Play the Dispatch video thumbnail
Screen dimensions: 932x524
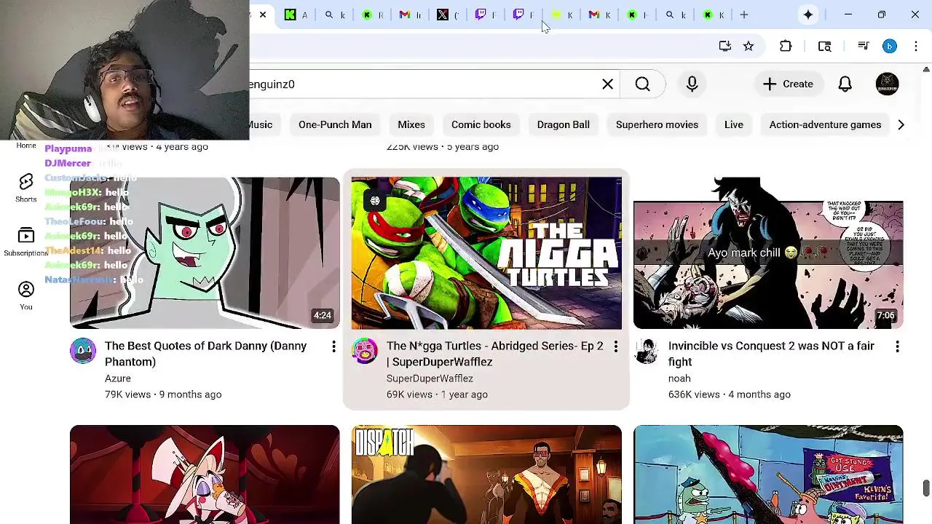click(486, 475)
